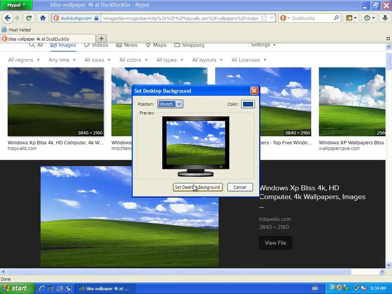Image resolution: width=392 pixels, height=294 pixels.
Task: Expand the All regions filter
Action: pos(24,60)
